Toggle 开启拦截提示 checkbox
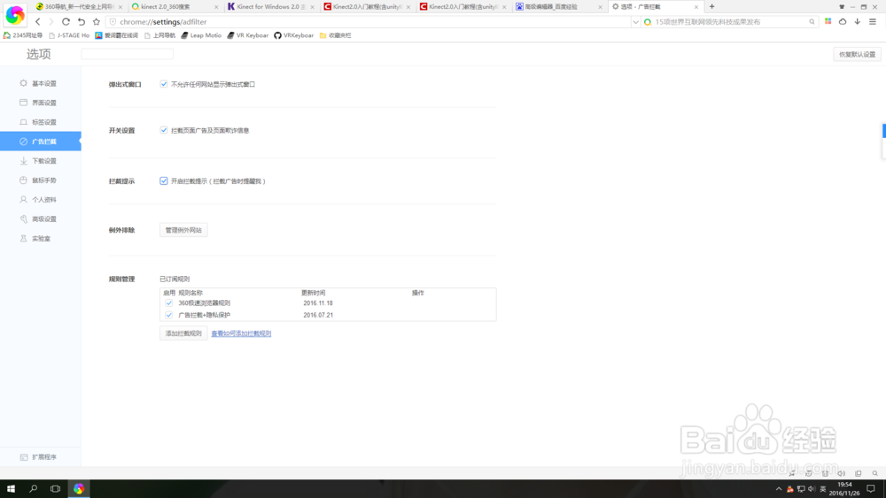 164,181
